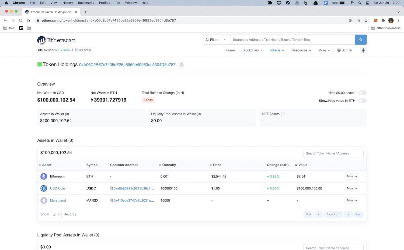Click the Last pagination button

pos(358,214)
